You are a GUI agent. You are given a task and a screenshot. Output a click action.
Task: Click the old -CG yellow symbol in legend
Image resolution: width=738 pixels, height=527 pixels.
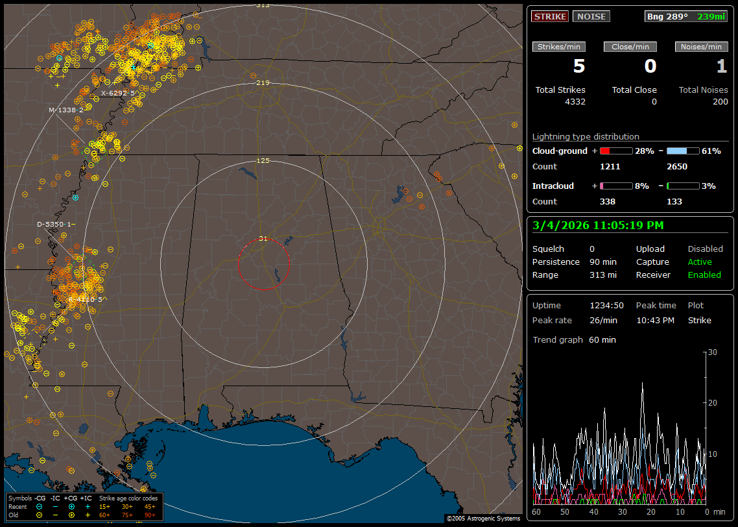(40, 515)
